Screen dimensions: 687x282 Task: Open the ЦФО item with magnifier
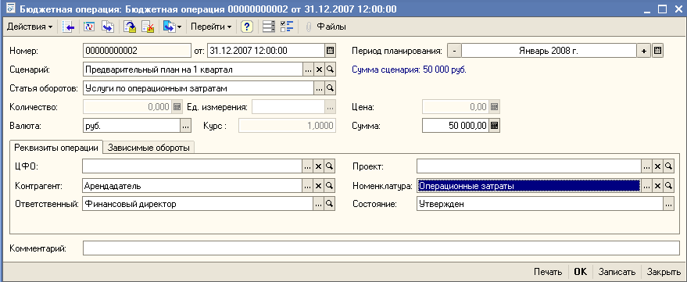coord(331,166)
